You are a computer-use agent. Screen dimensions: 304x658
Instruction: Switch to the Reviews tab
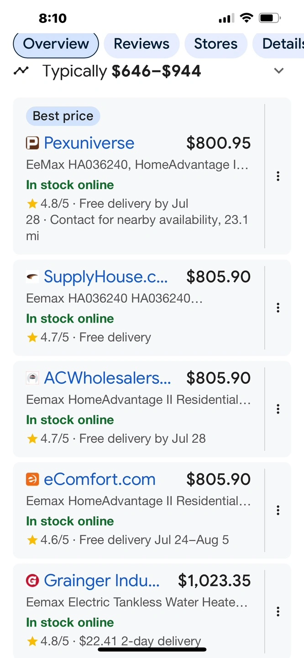pos(142,44)
